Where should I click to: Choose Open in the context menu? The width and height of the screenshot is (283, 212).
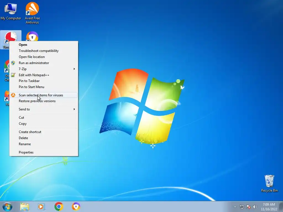coord(44,45)
